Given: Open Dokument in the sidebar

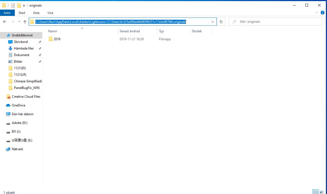Looking at the screenshot, I should [x=21, y=55].
